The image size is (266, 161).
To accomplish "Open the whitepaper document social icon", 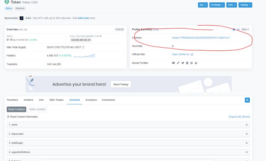I will [x=187, y=63].
